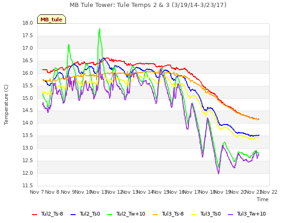Image resolution: width=297 pixels, height=223 pixels.
Task: Click the 17.5 y-axis tick label
Action: pyautogui.click(x=28, y=36)
